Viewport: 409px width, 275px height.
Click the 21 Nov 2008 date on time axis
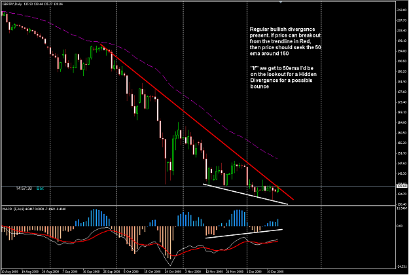point(234,272)
